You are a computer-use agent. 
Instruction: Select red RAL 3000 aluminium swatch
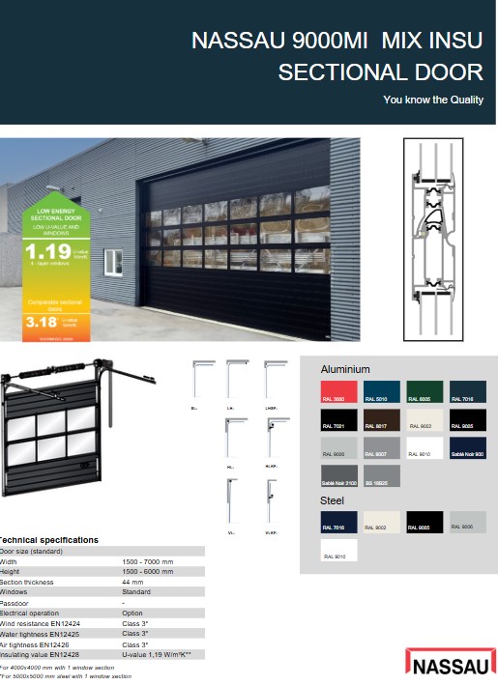[339, 391]
